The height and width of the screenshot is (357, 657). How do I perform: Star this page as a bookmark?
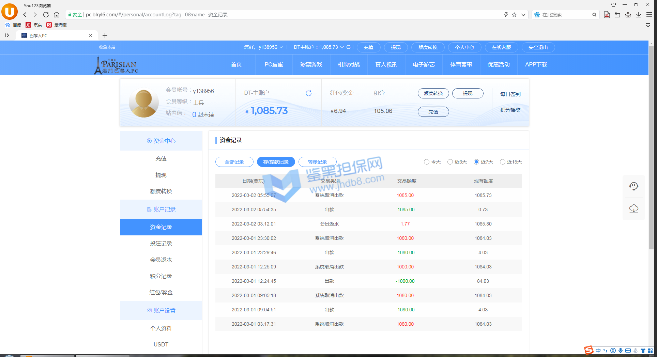514,15
